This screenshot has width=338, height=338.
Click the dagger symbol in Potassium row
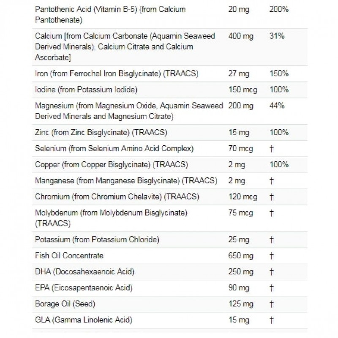point(271,240)
